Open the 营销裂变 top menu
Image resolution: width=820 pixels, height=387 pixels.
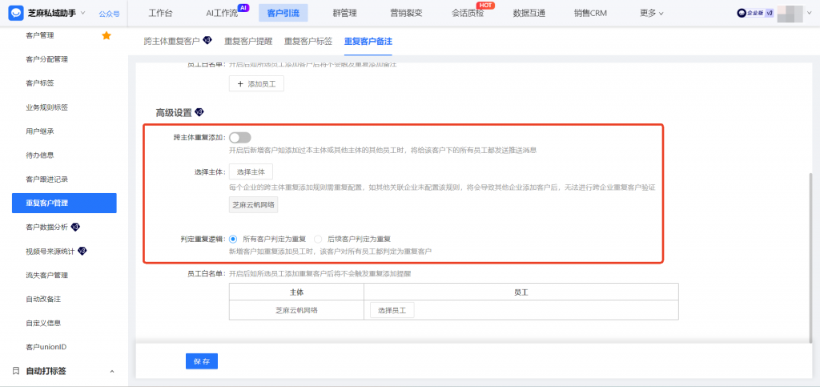click(x=406, y=13)
